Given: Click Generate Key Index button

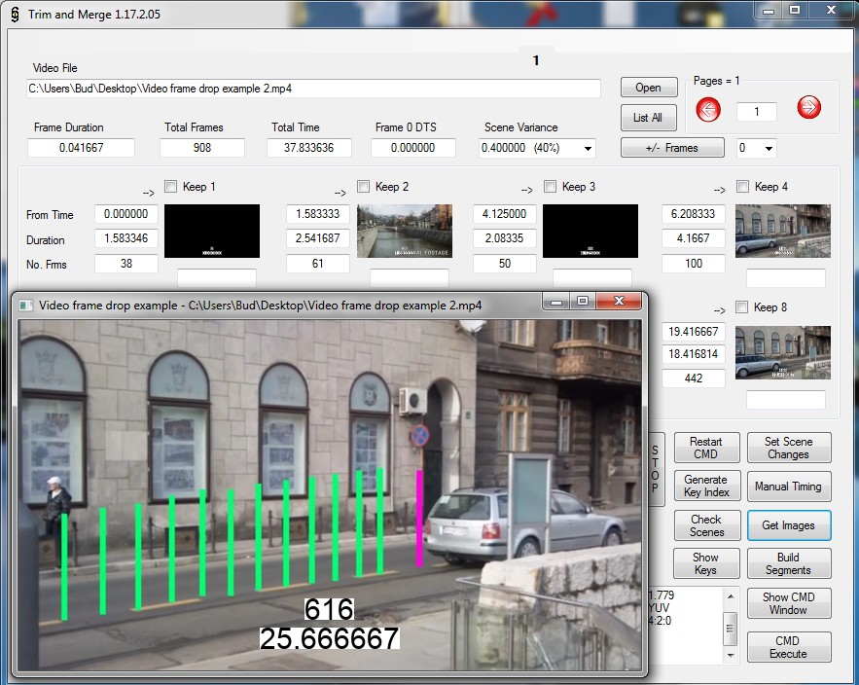Looking at the screenshot, I should [x=706, y=486].
